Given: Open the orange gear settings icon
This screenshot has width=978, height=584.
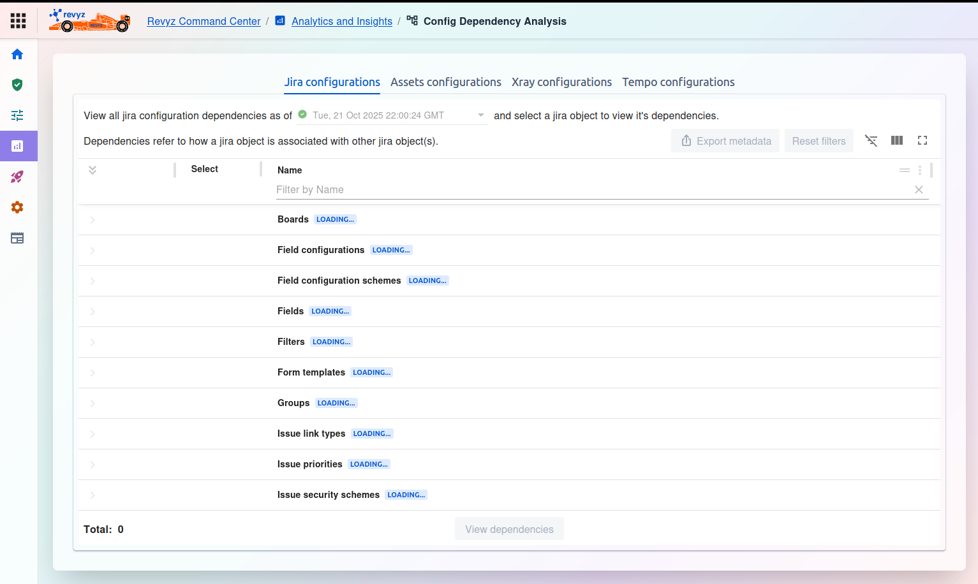Looking at the screenshot, I should [17, 207].
